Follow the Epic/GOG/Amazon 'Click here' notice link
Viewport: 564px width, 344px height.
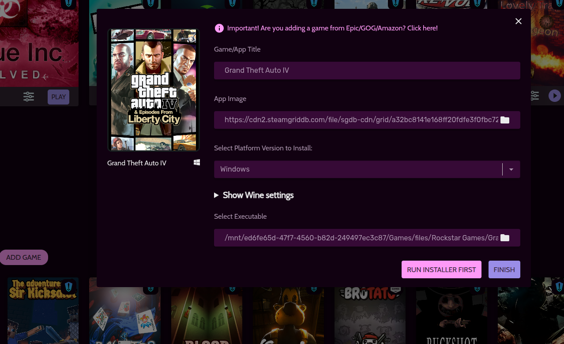point(332,28)
